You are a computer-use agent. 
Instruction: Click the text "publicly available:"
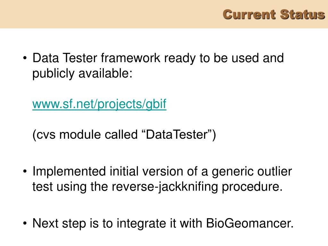82,73
